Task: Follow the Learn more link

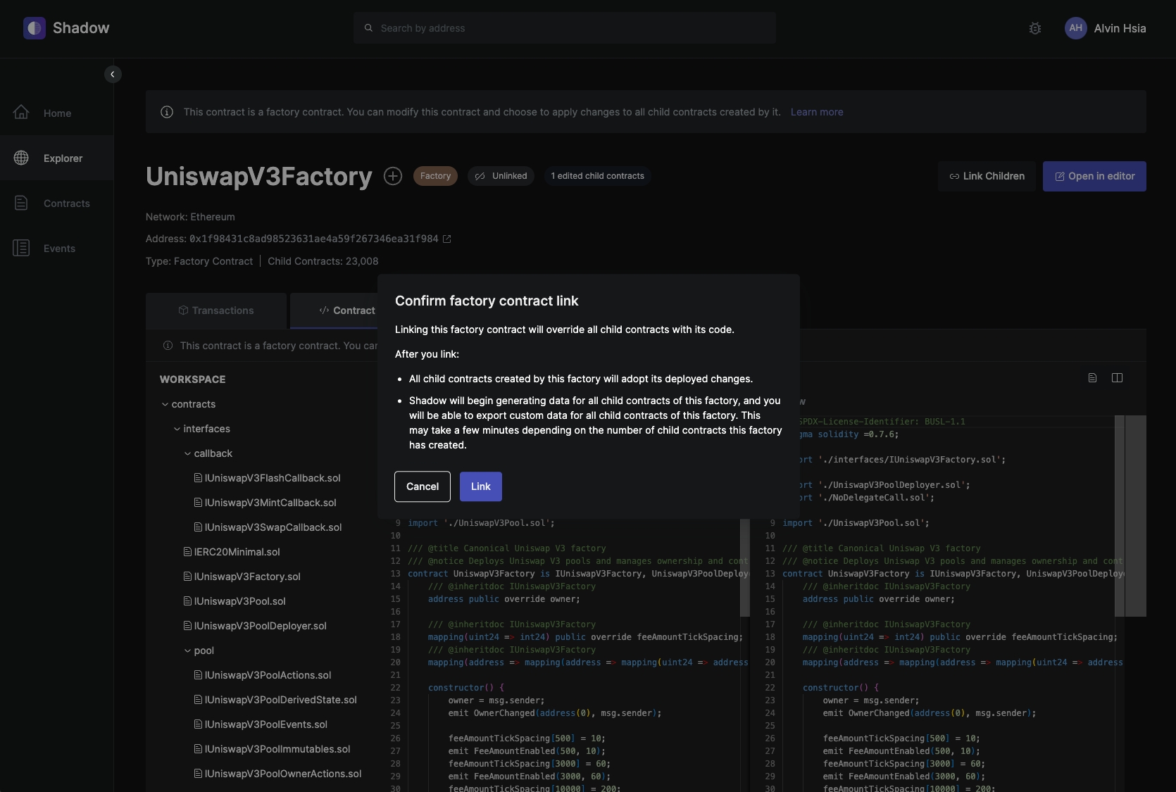Action: tap(816, 112)
